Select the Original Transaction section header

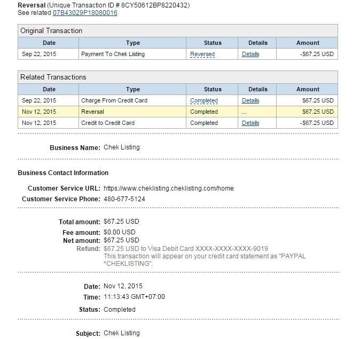pyautogui.click(x=51, y=31)
